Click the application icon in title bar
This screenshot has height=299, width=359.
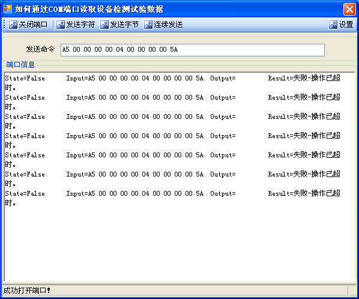(x=8, y=9)
